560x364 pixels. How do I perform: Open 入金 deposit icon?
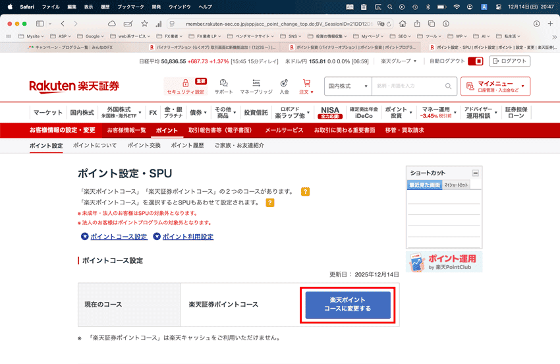pos(285,86)
